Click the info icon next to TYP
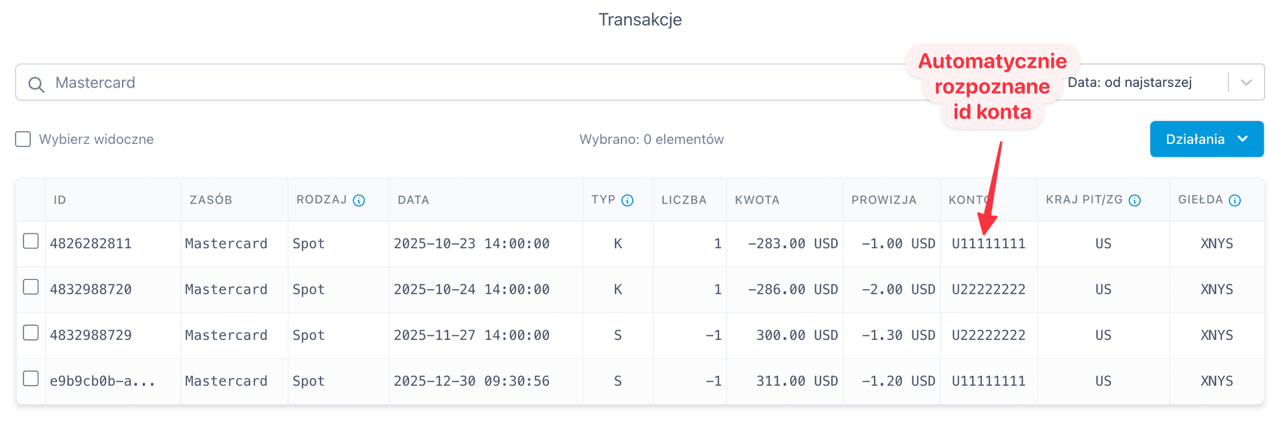 tap(627, 199)
